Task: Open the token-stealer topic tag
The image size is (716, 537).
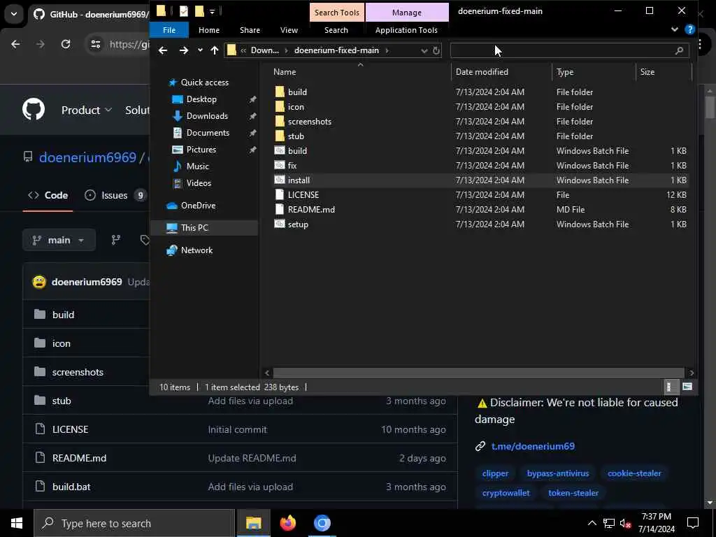Action: pyautogui.click(x=573, y=493)
